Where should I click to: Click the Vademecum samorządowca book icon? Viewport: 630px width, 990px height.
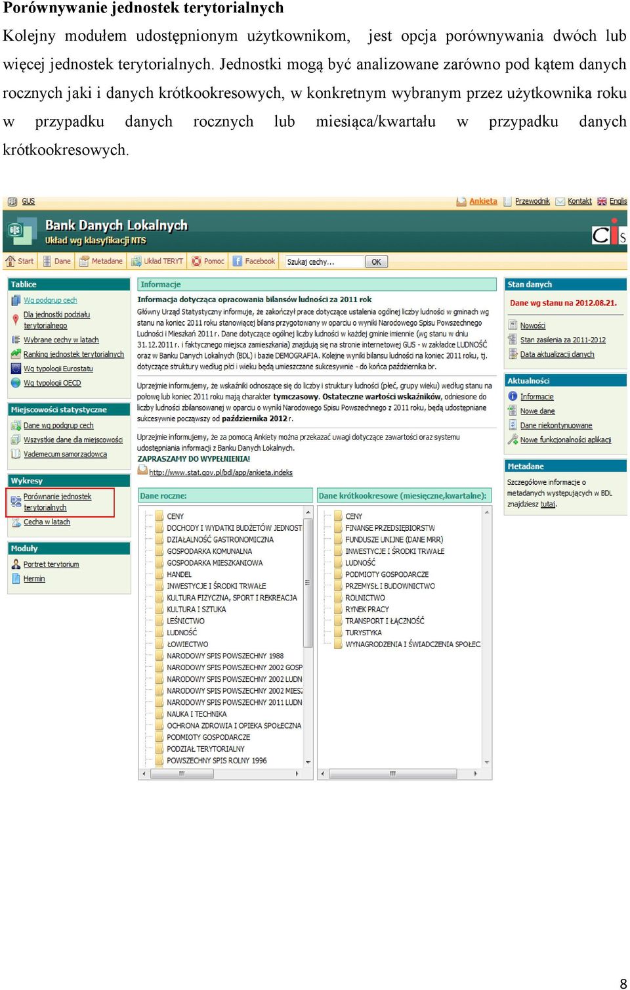pyautogui.click(x=16, y=454)
